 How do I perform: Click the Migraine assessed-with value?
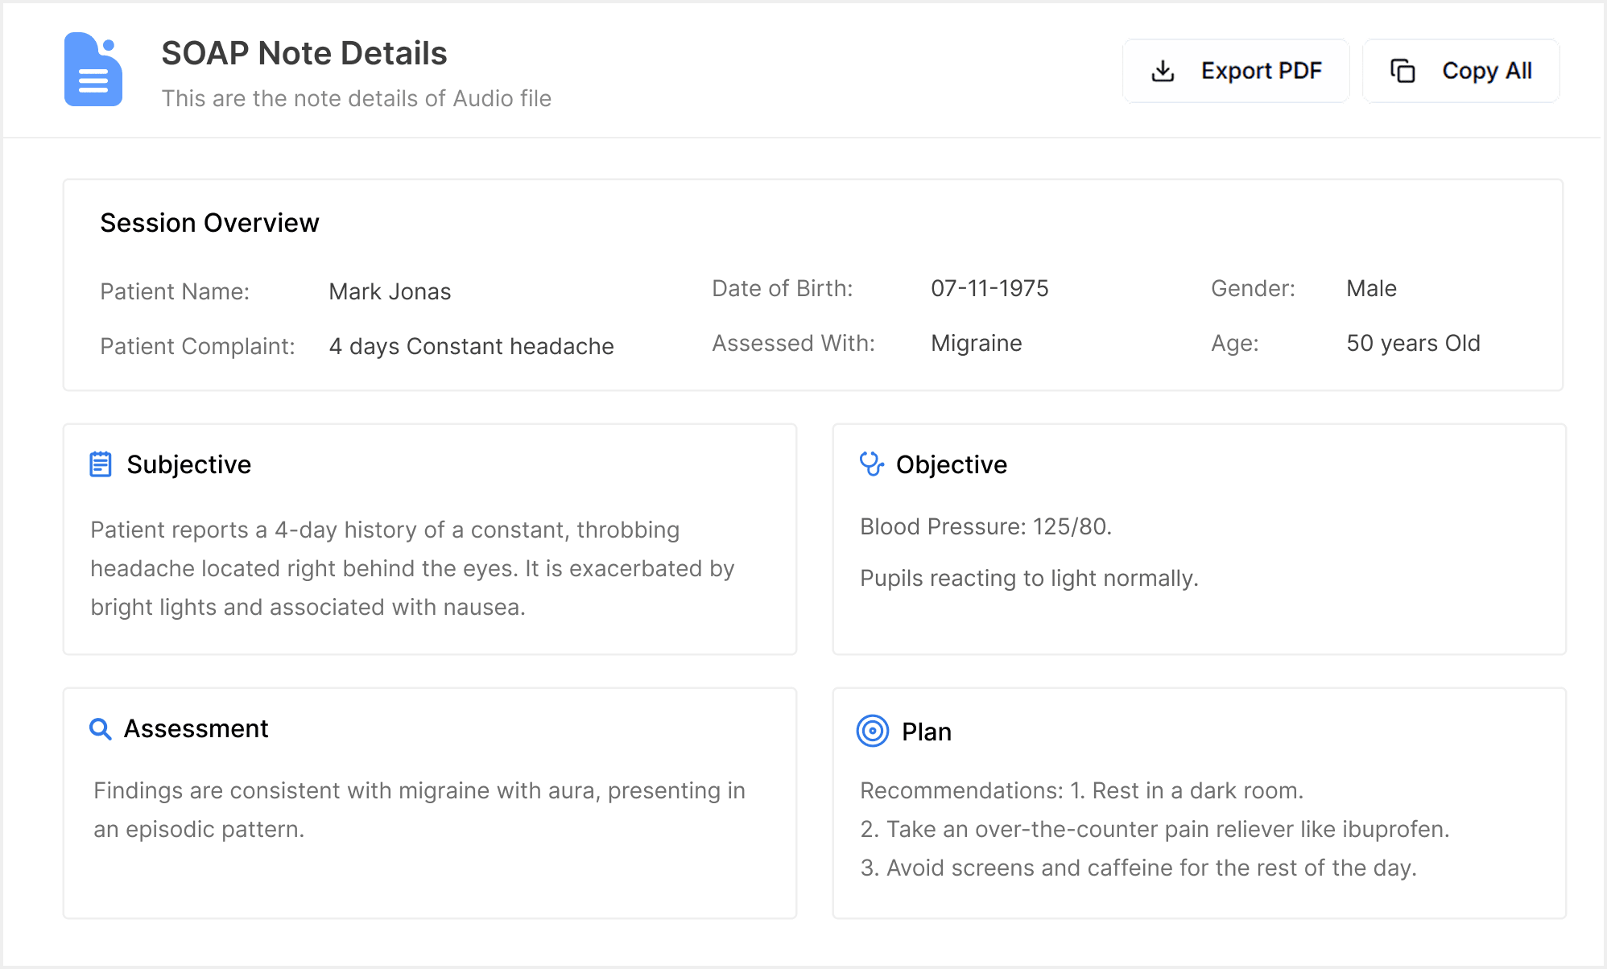[x=976, y=343]
